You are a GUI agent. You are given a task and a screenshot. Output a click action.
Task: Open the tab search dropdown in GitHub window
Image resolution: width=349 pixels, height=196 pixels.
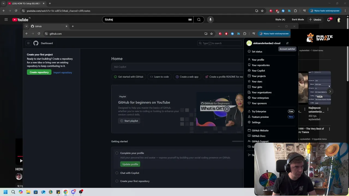26,26
